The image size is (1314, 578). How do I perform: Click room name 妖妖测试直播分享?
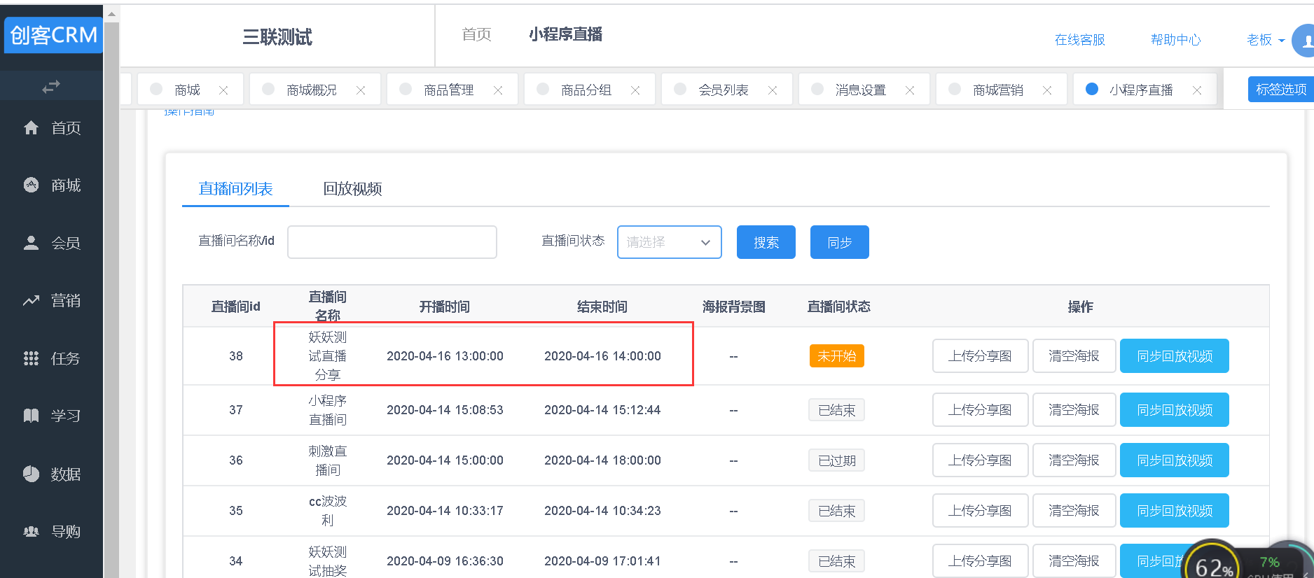tap(328, 356)
